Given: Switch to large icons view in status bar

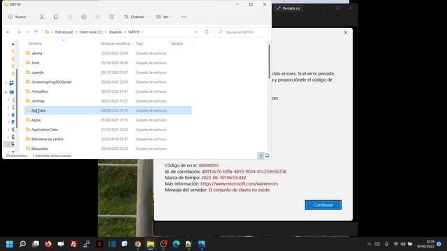Looking at the screenshot, I should [267, 155].
